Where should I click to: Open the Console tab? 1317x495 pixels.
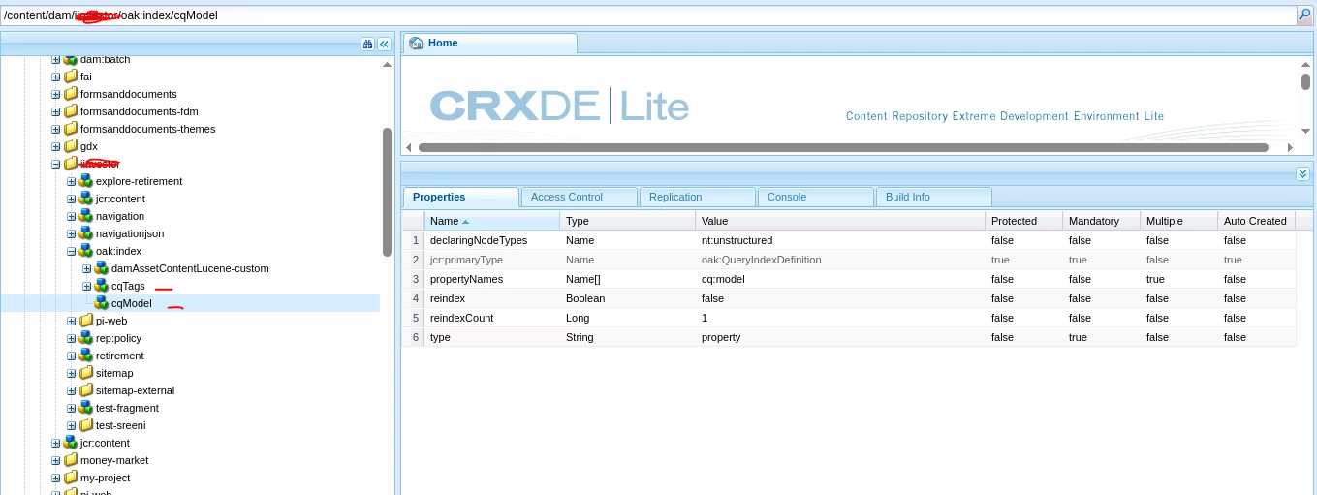(x=815, y=197)
